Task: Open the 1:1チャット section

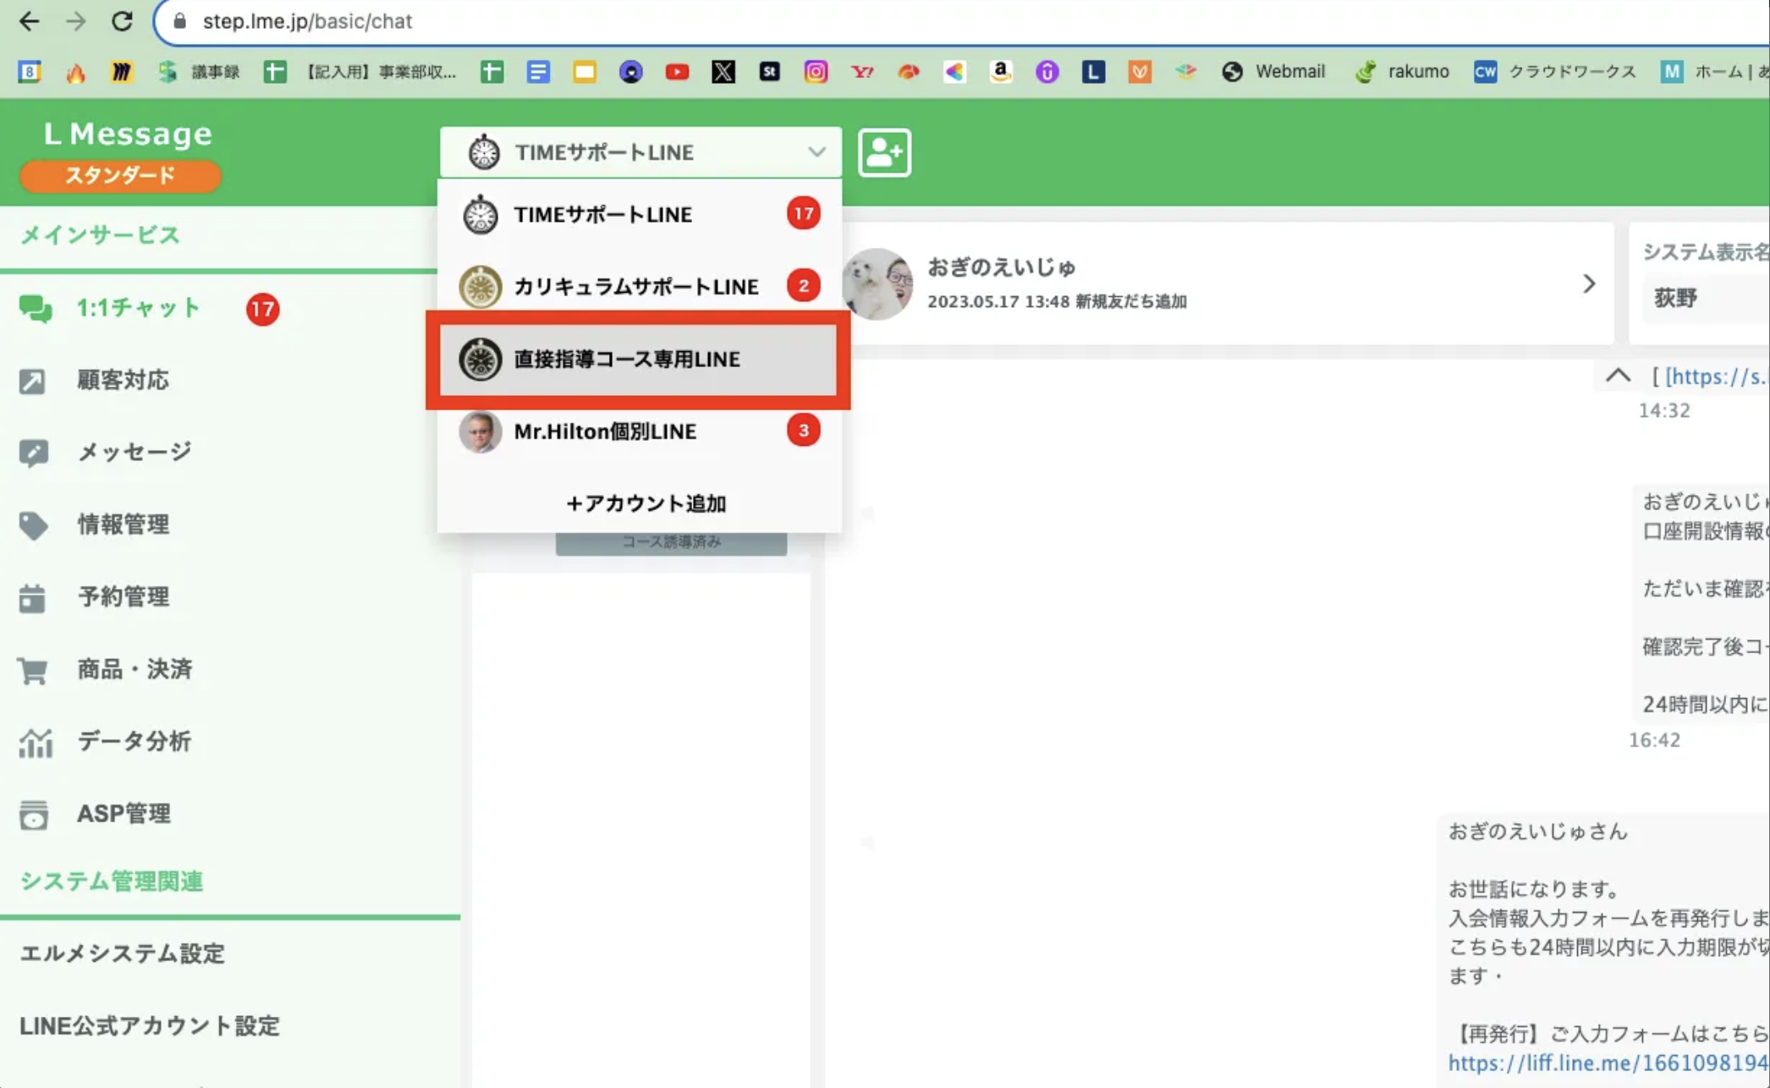Action: coord(138,308)
